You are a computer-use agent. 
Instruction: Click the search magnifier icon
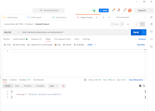click(x=41, y=10)
